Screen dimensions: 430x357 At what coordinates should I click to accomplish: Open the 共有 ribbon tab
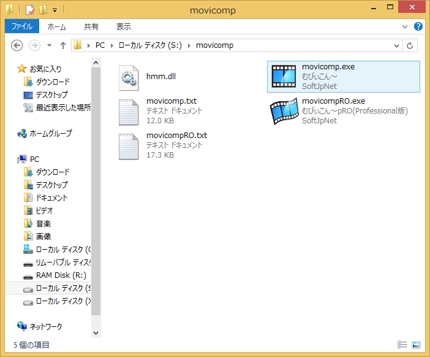click(x=91, y=26)
